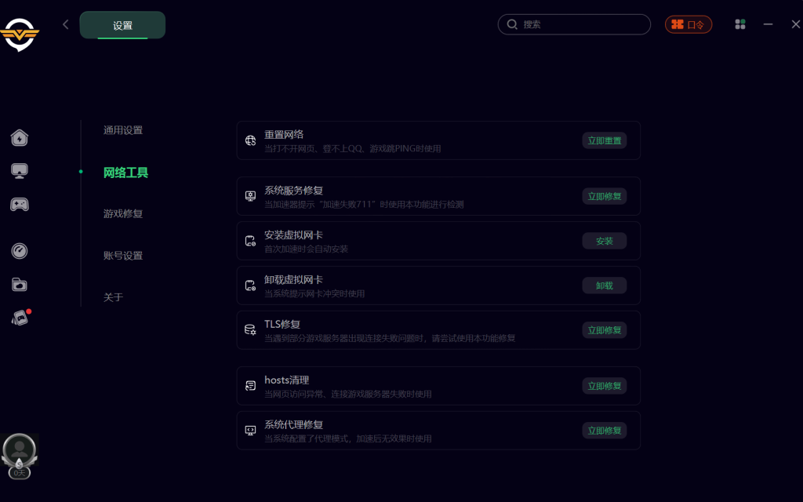Click 卸载 for 卸载虚拟网卡
This screenshot has width=803, height=502.
(x=604, y=286)
